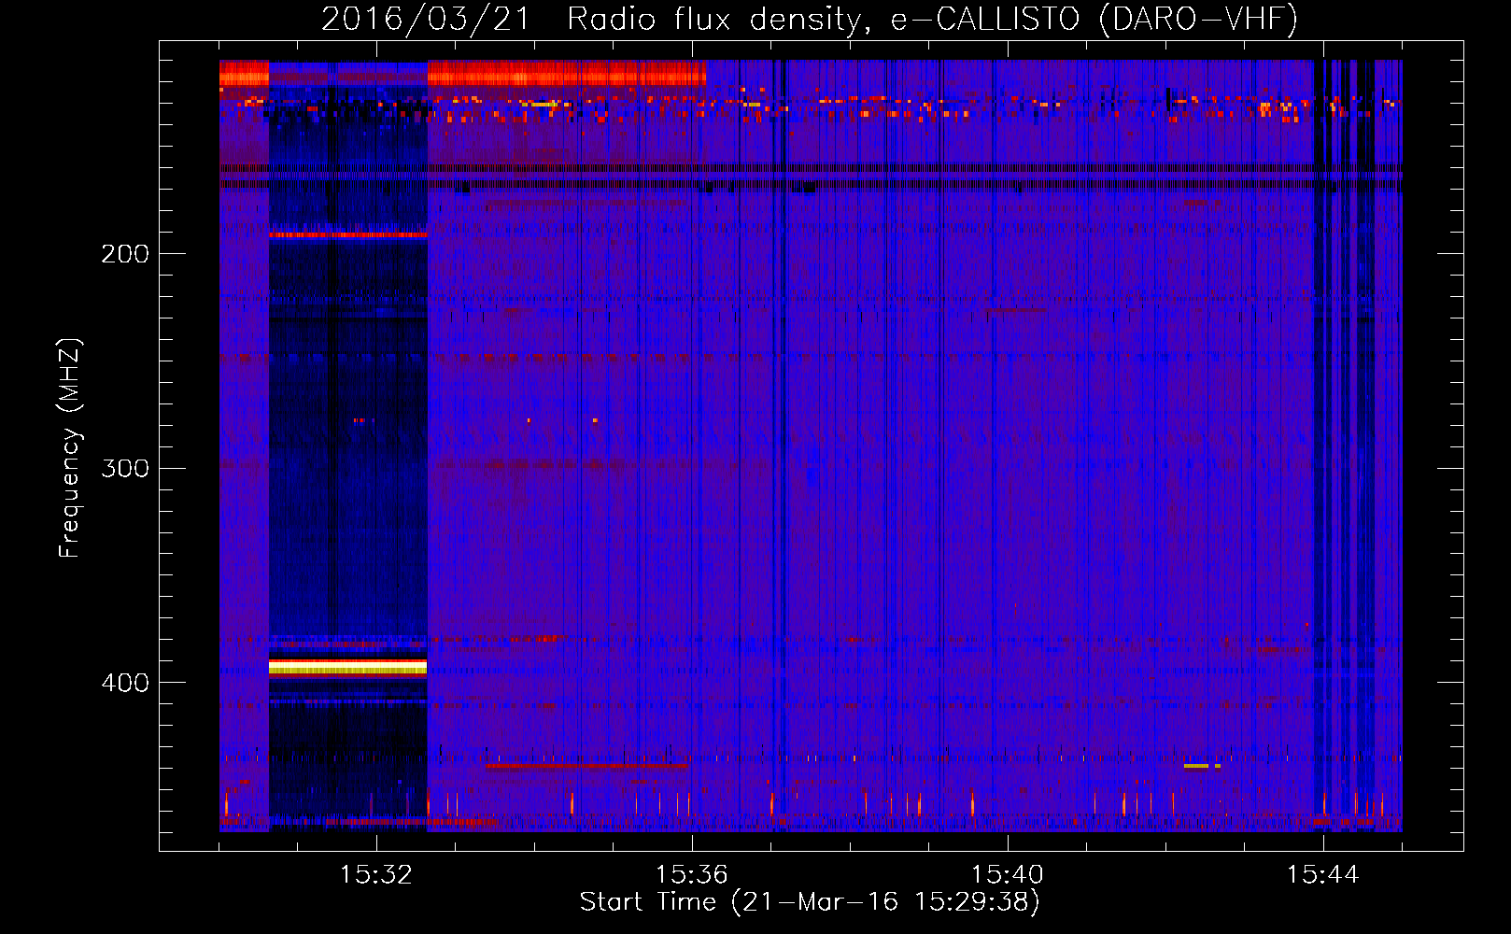Click the 15:36 time tick label

pos(692,875)
